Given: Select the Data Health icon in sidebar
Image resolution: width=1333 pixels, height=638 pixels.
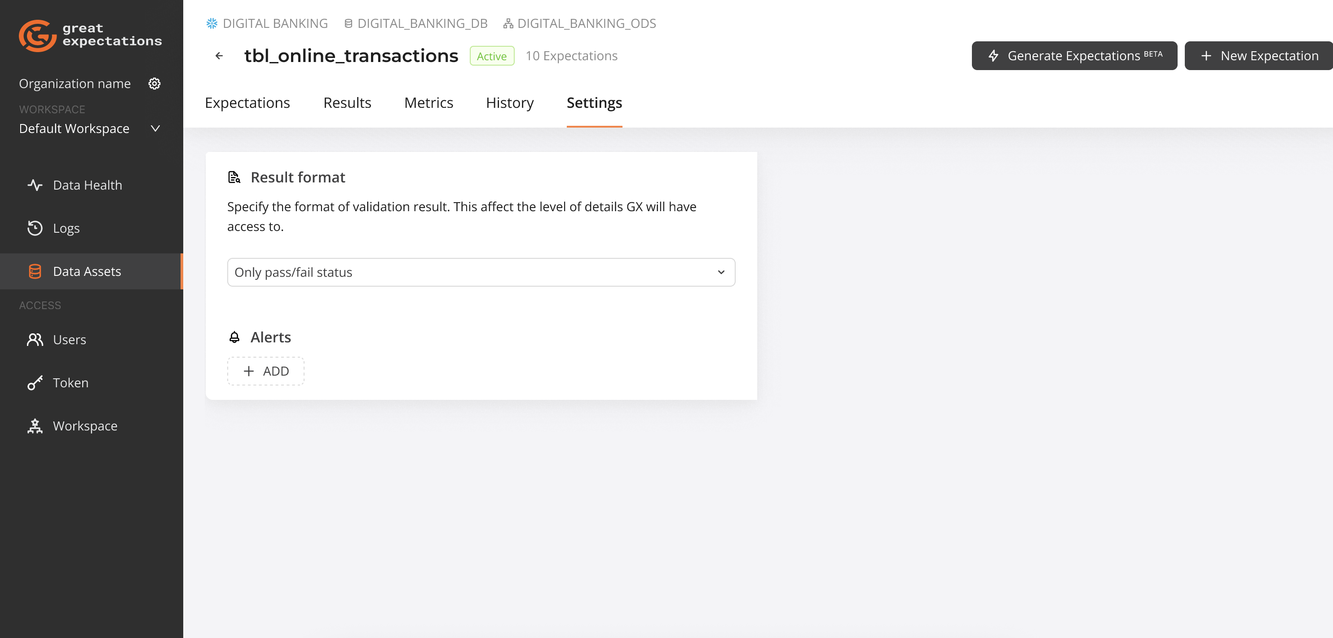Looking at the screenshot, I should [34, 185].
